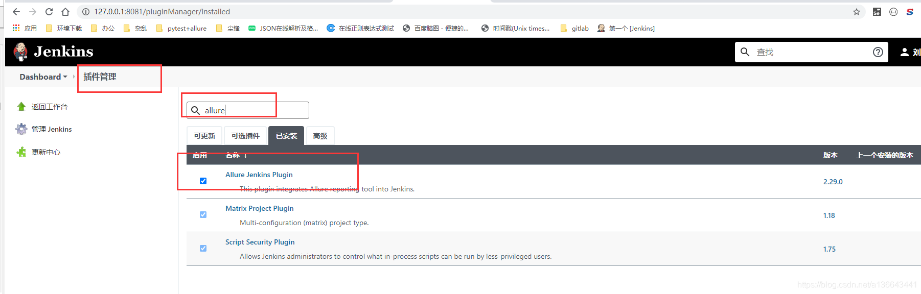Image resolution: width=921 pixels, height=294 pixels.
Task: Open the 办公 bookmark folder
Action: click(103, 28)
